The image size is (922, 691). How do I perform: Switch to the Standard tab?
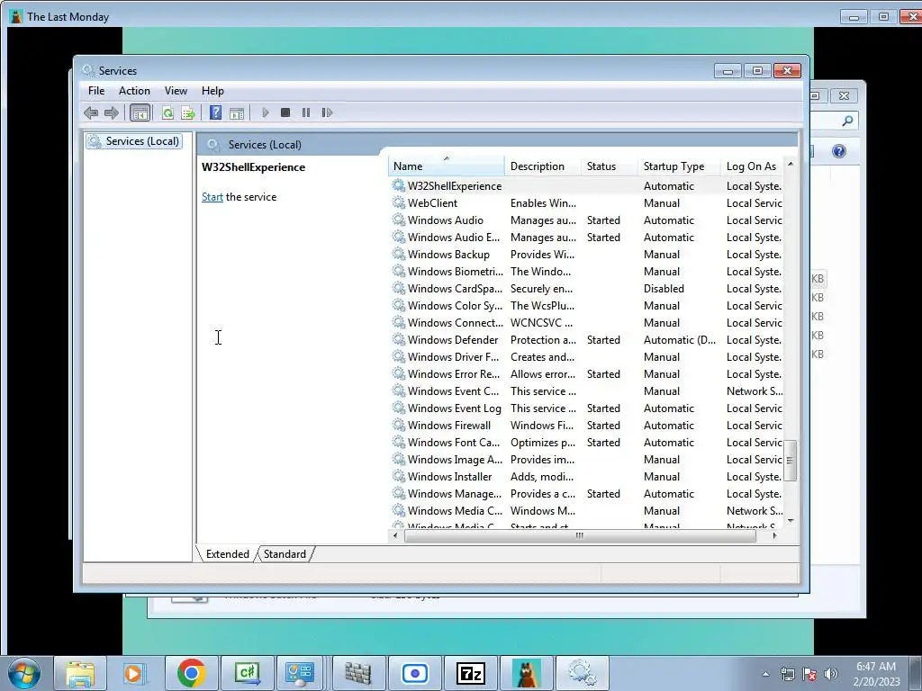coord(285,554)
